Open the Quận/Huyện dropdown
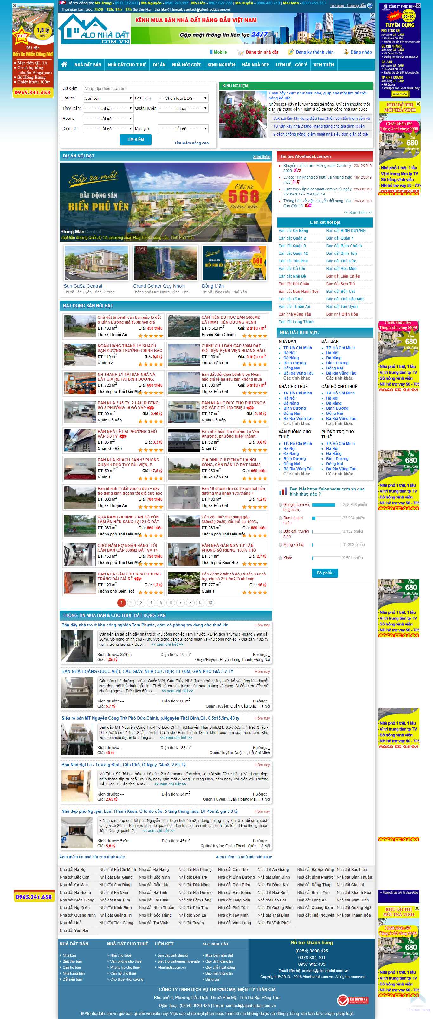The width and height of the screenshot is (433, 1019). coord(183,108)
